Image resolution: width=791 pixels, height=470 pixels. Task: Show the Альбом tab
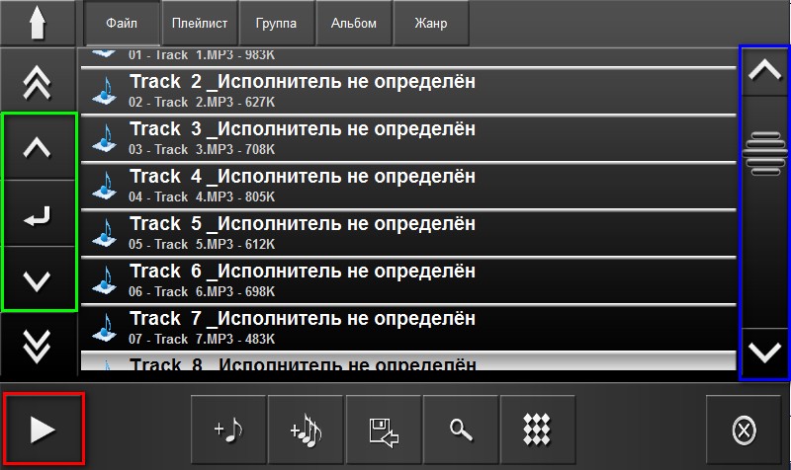(353, 24)
